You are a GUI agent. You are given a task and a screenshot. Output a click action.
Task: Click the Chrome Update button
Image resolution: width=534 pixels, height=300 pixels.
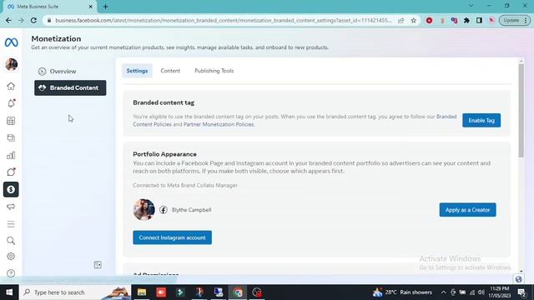[514, 20]
